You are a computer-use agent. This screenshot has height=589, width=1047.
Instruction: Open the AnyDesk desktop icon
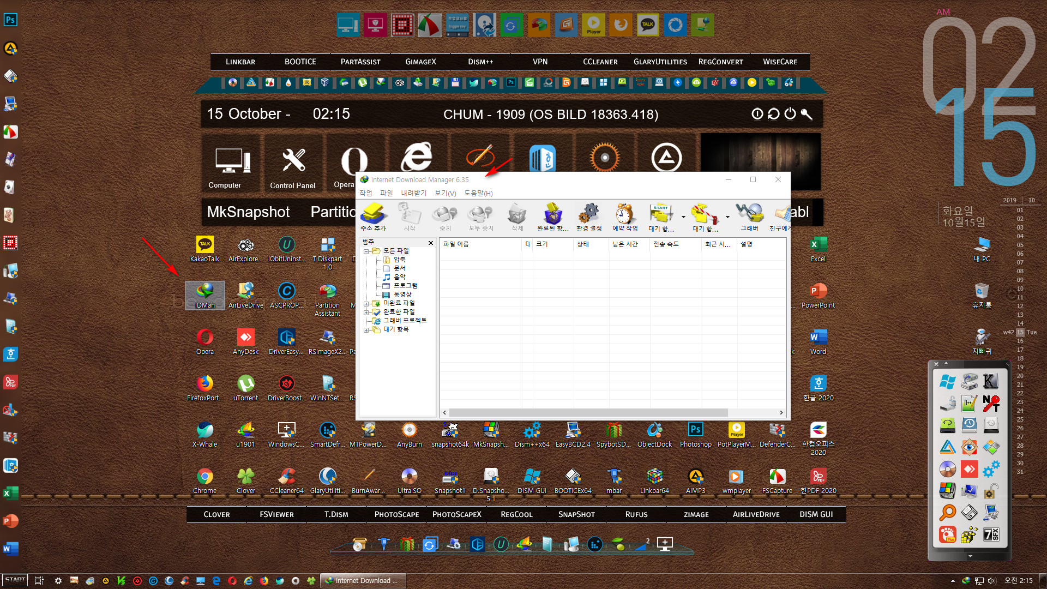tap(246, 342)
